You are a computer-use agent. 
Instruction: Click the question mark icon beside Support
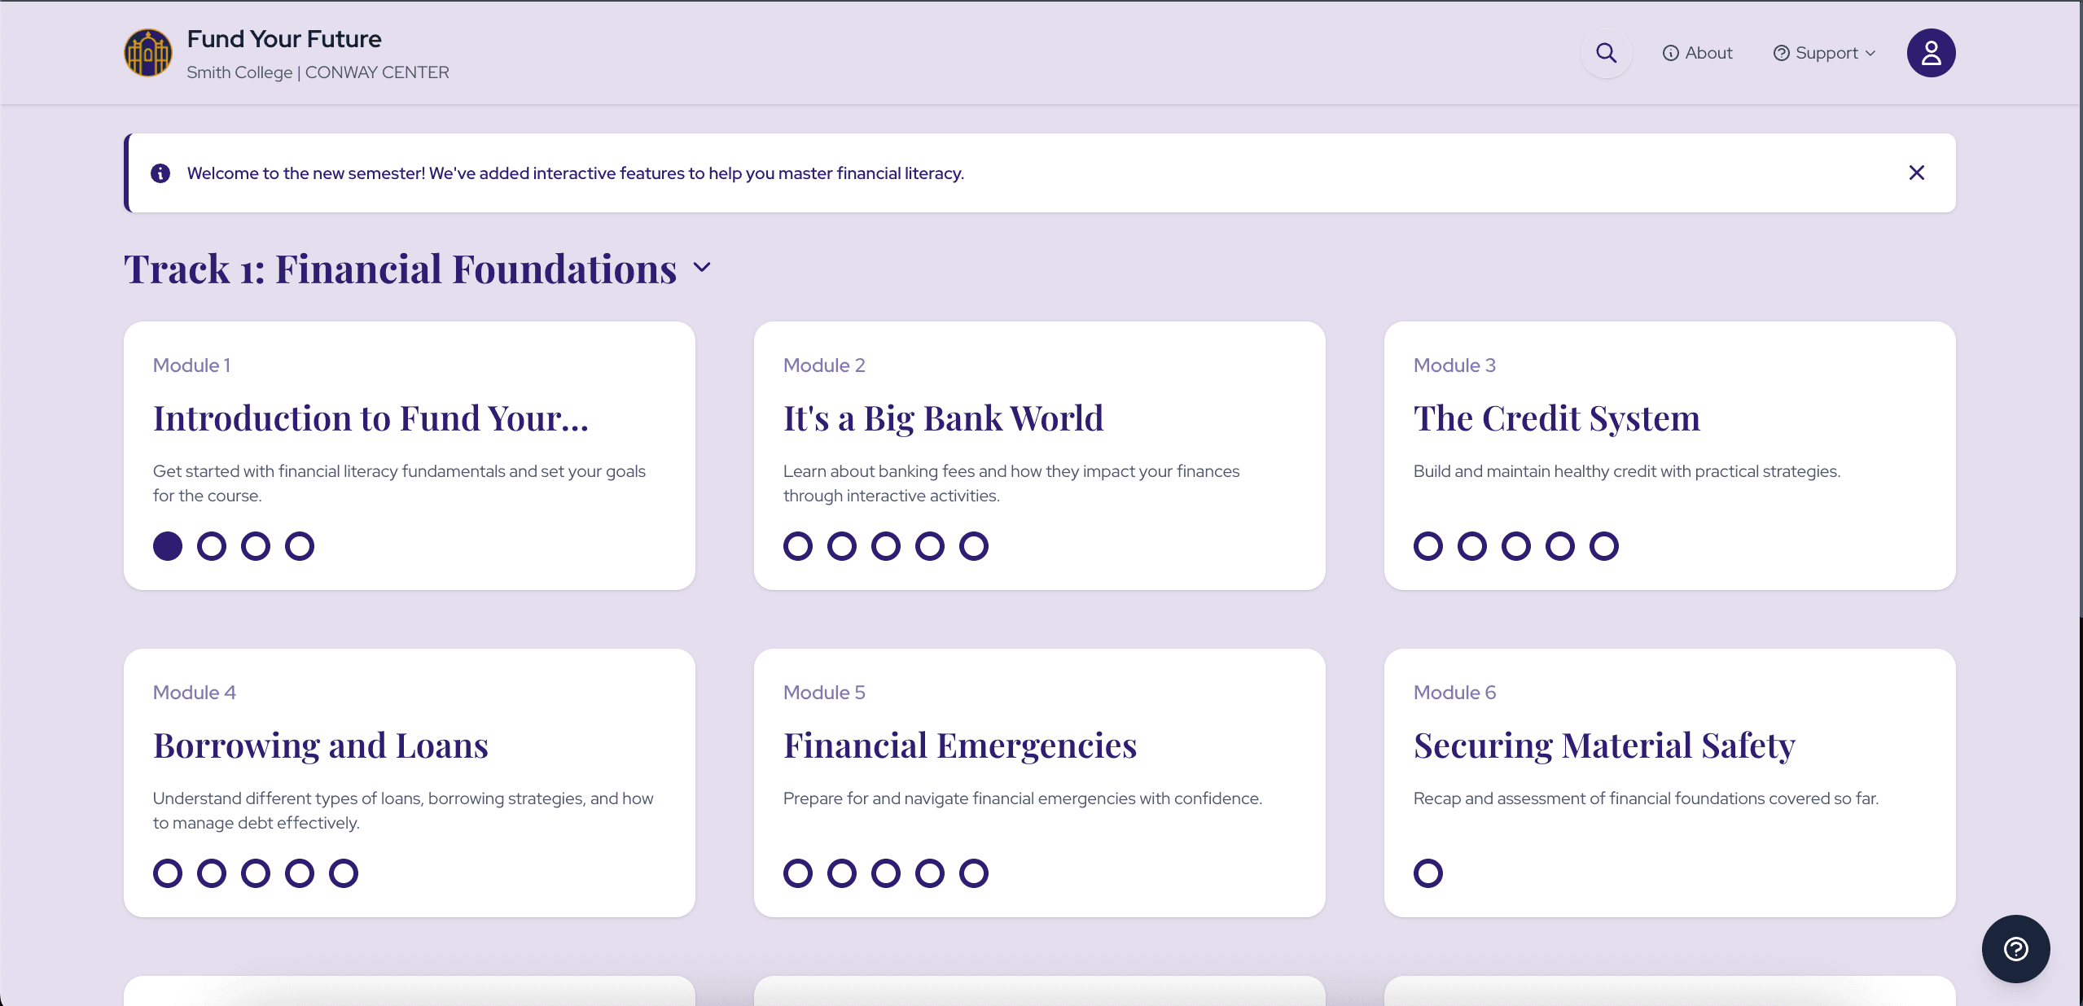[x=1781, y=53]
